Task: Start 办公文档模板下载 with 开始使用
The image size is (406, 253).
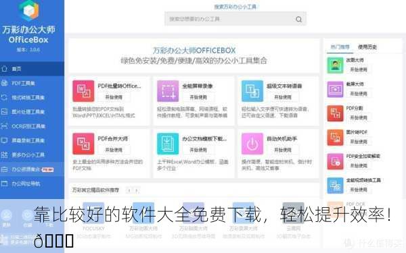Action: click(198, 150)
